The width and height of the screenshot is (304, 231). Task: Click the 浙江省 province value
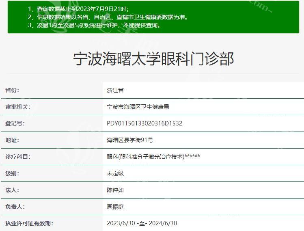115,90
